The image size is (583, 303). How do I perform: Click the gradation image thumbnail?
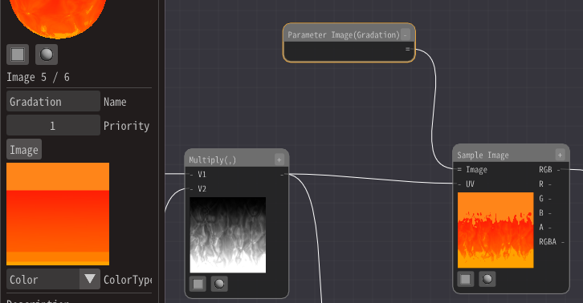[x=58, y=214]
